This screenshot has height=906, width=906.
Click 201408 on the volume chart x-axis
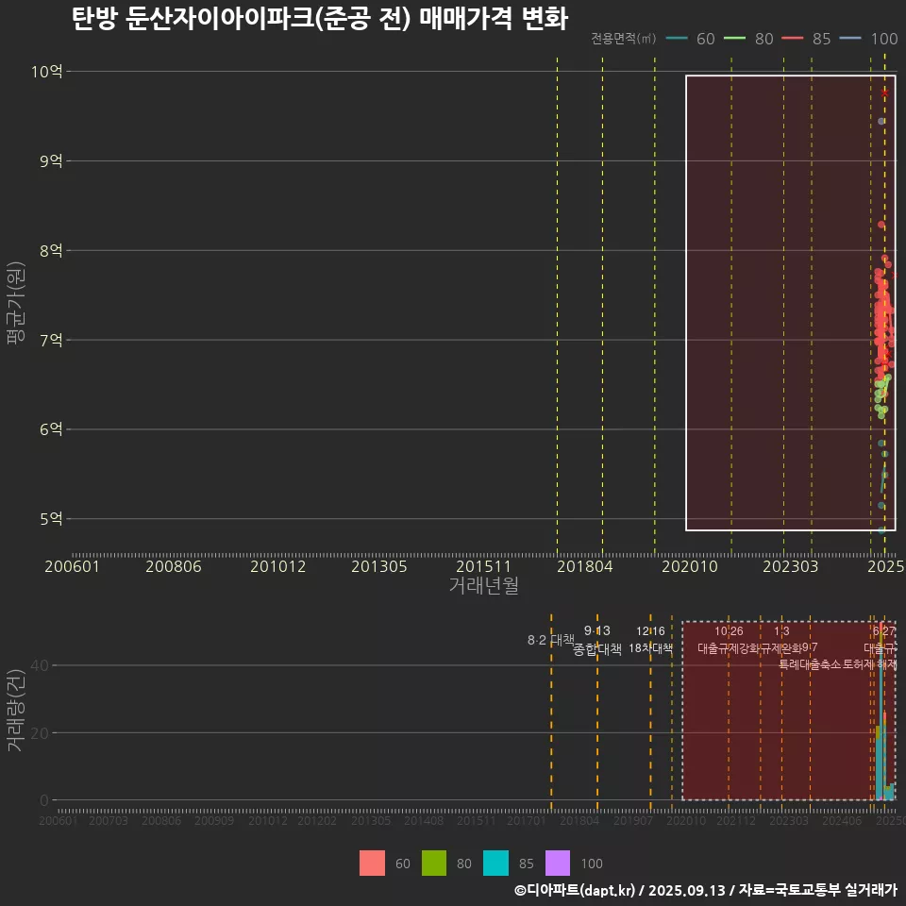pyautogui.click(x=424, y=820)
